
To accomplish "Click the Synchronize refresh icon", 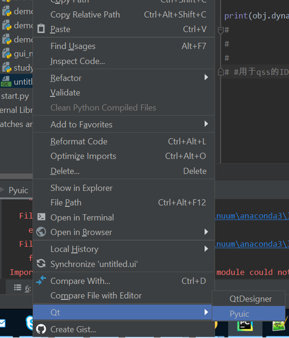I will tap(41, 264).
